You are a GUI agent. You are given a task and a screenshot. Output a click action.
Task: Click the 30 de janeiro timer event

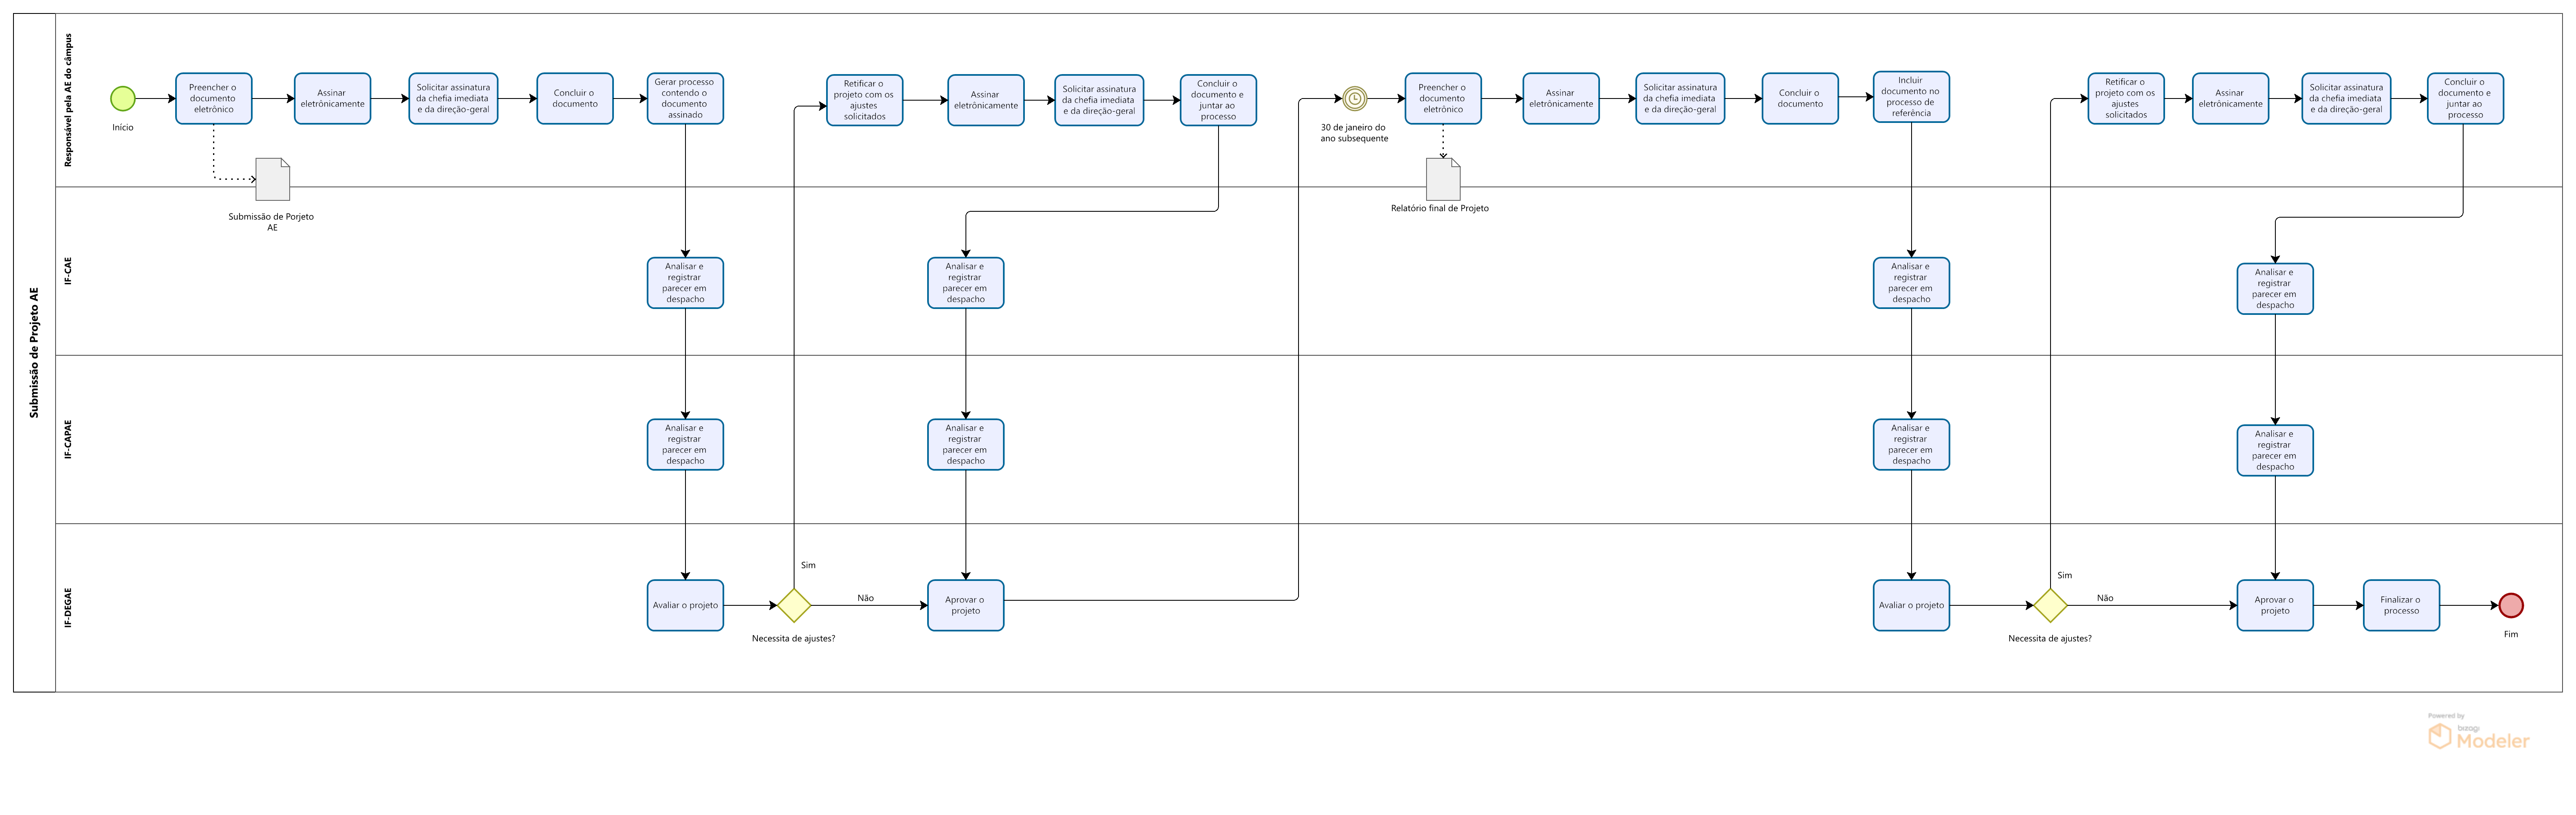point(1354,98)
